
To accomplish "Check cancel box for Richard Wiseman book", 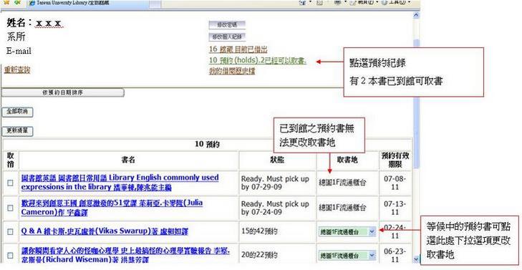I will [11, 256].
